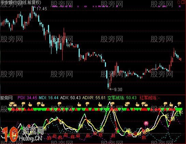Click the 17.45 high price label
The height and width of the screenshot is (144, 186).
pos(42,8)
